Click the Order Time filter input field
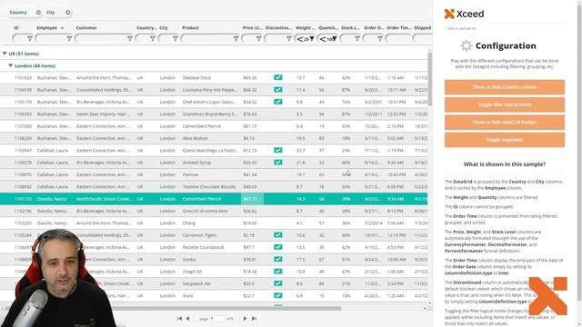The height and width of the screenshot is (327, 582). coord(398,38)
